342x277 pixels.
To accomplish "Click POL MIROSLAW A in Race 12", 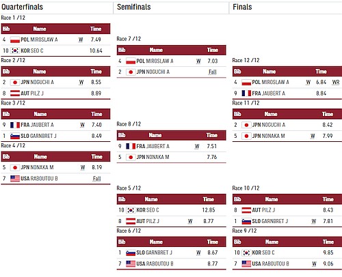I will coord(270,83).
